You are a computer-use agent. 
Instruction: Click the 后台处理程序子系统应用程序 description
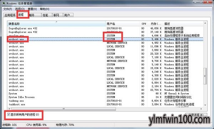[x=182, y=36]
